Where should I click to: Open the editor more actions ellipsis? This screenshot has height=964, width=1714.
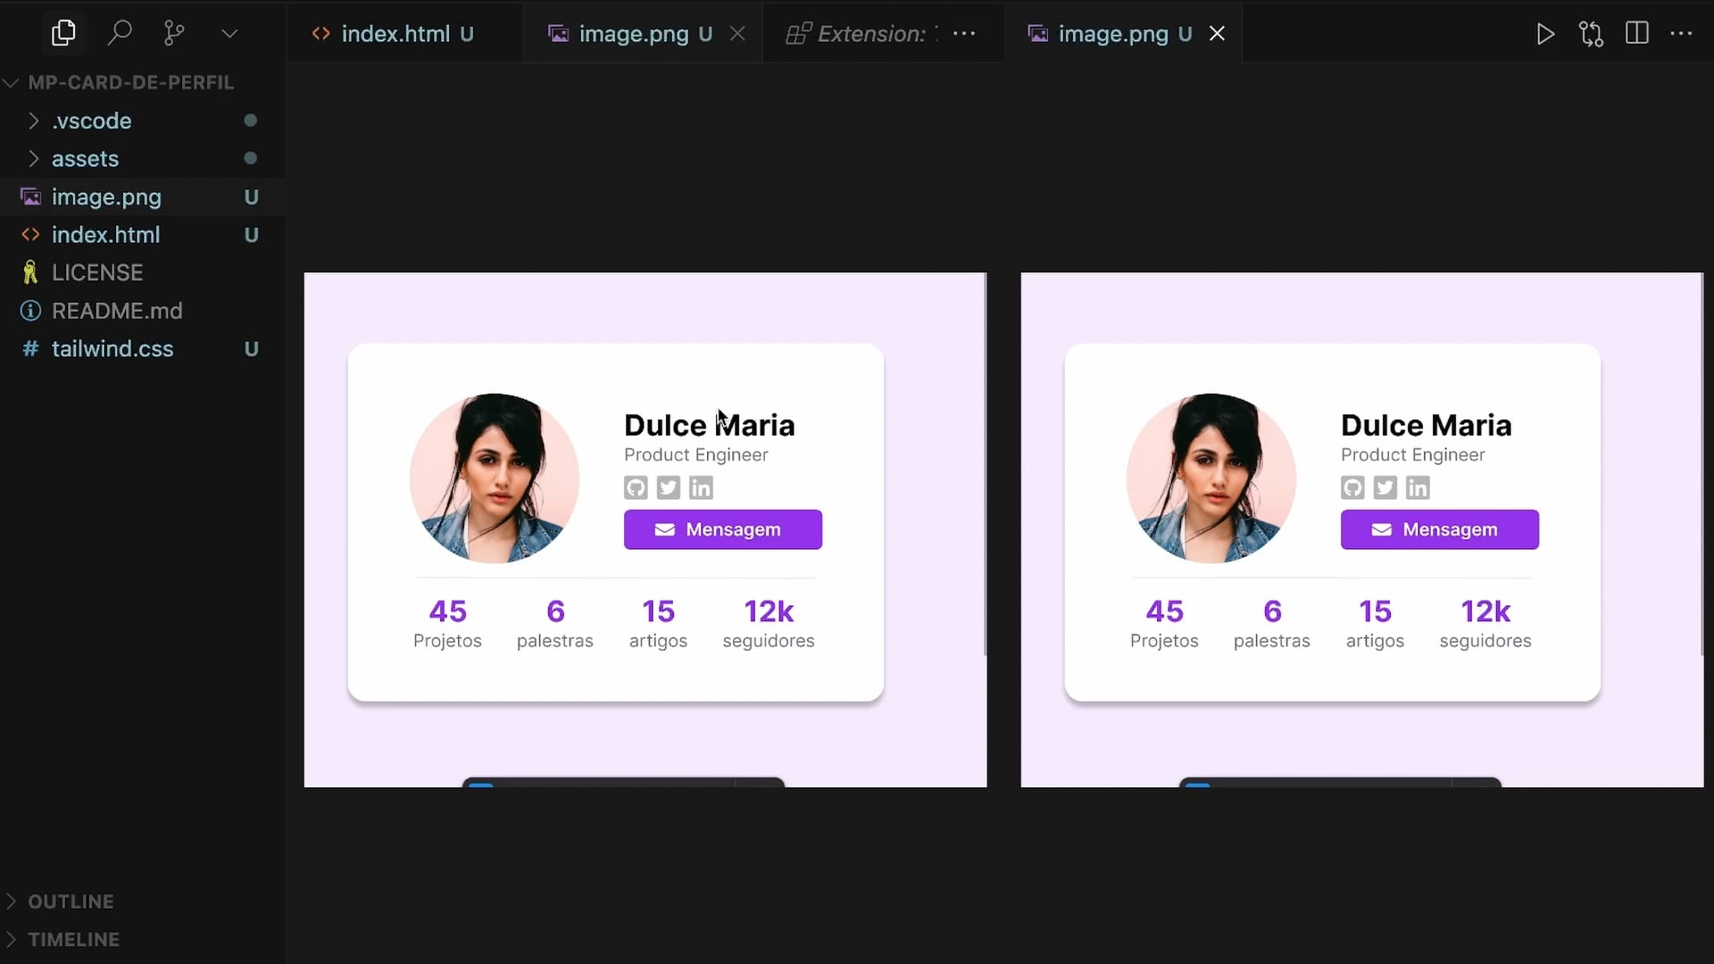(1681, 34)
